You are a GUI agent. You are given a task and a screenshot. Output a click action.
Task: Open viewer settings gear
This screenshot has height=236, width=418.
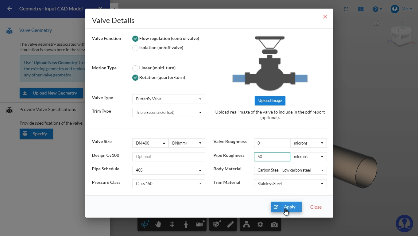click(260, 224)
